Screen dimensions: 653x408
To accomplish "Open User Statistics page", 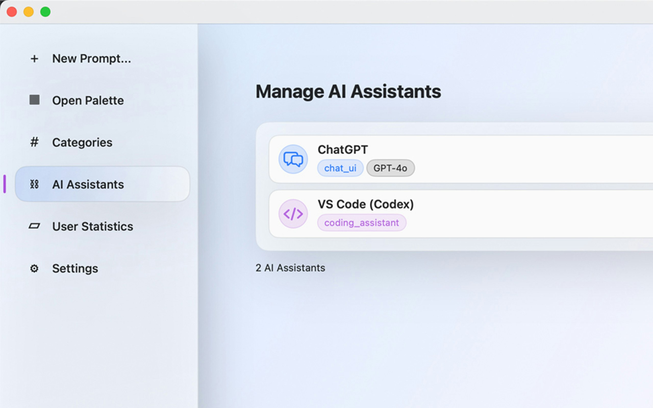I will pos(93,226).
